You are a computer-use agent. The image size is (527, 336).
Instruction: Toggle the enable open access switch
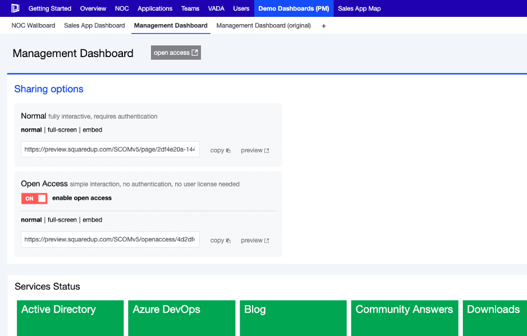34,198
